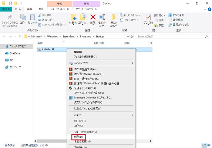The image size is (212, 148).
Task: Click the refresh button beside address bar
Action: pyautogui.click(x=132, y=37)
